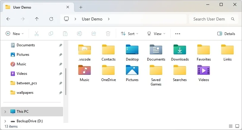Unpin Music via its pin icon
242x130 pixels.
(61, 64)
